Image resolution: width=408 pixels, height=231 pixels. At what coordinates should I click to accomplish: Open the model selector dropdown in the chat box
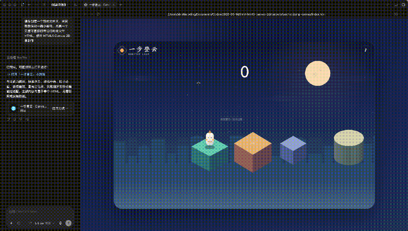click(x=45, y=223)
